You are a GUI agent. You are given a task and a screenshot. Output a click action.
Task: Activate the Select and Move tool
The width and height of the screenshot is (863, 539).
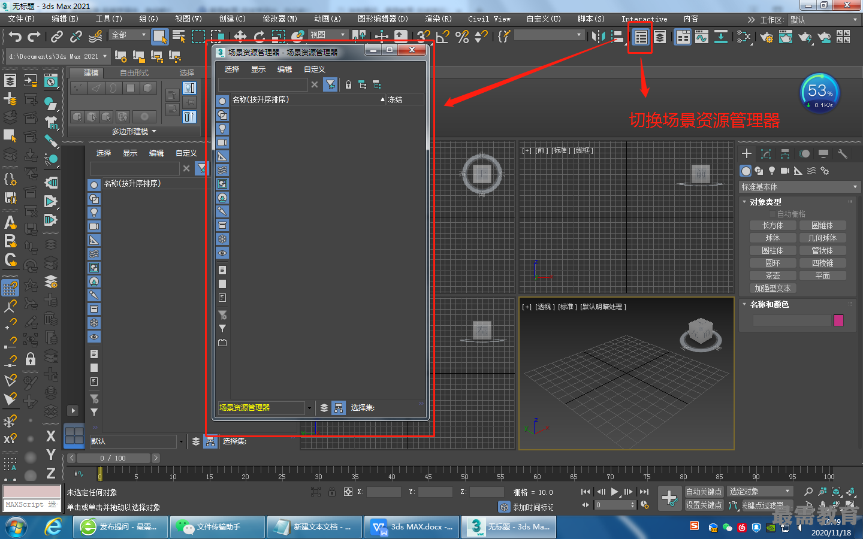click(240, 37)
